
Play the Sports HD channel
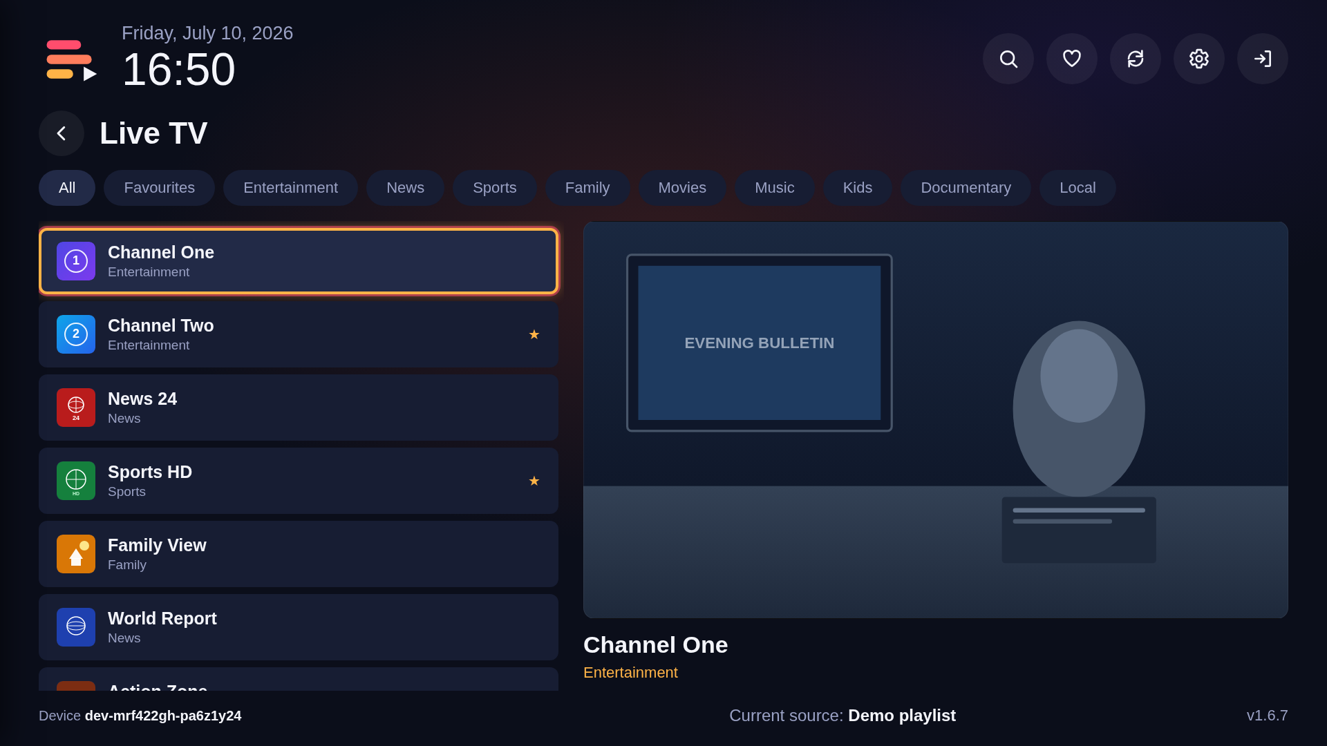point(299,481)
